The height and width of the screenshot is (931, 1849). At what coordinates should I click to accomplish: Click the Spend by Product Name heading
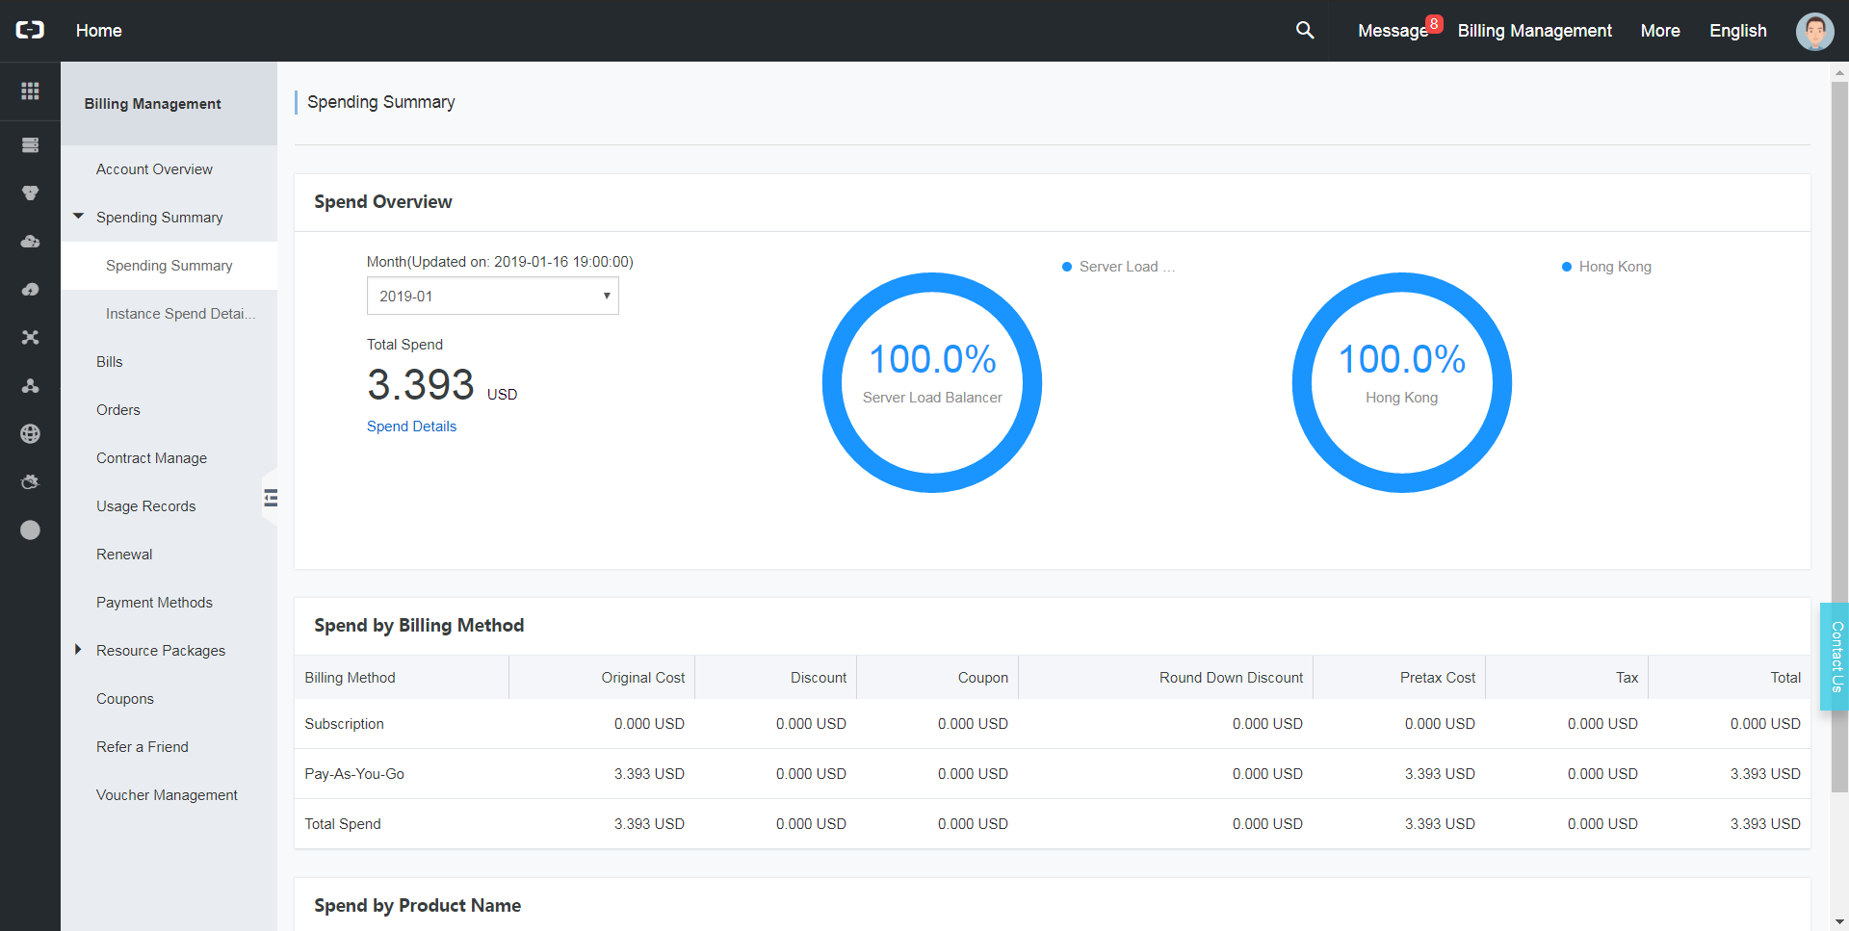[x=417, y=906]
